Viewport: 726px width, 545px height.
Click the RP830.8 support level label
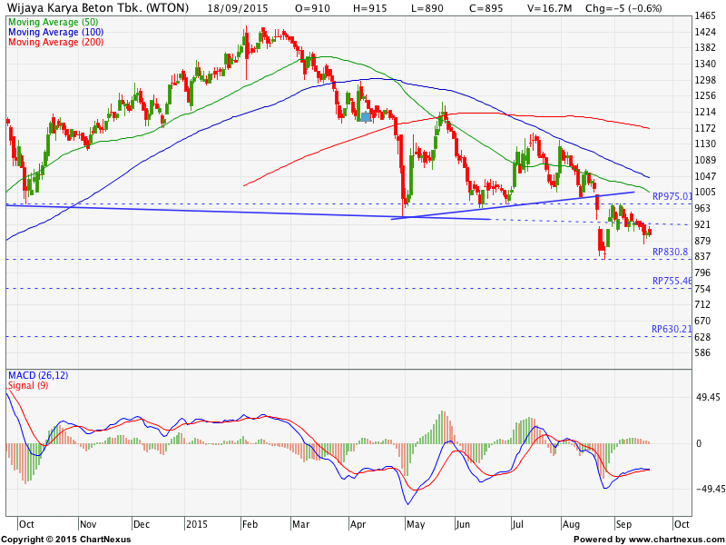click(670, 253)
